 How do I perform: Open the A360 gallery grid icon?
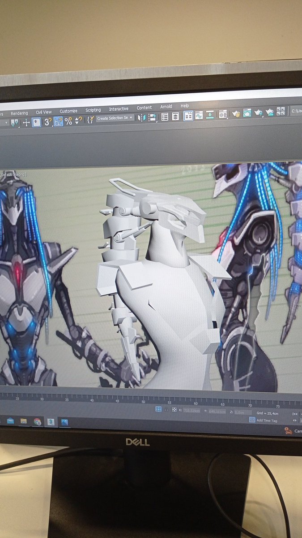281,111
